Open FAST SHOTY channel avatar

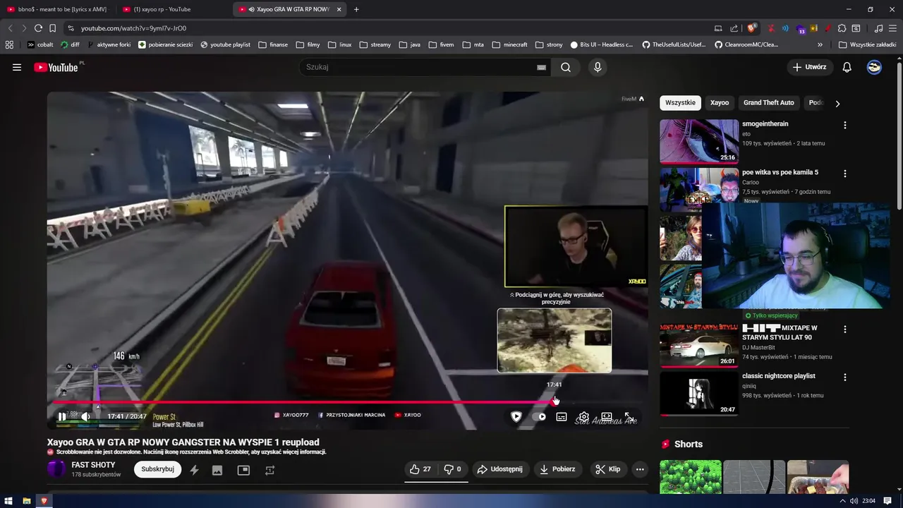coord(56,469)
